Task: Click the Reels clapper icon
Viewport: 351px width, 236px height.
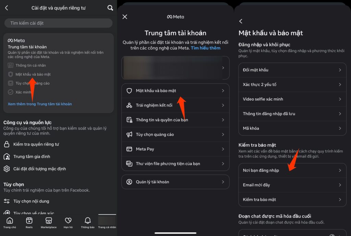Action: point(29,221)
